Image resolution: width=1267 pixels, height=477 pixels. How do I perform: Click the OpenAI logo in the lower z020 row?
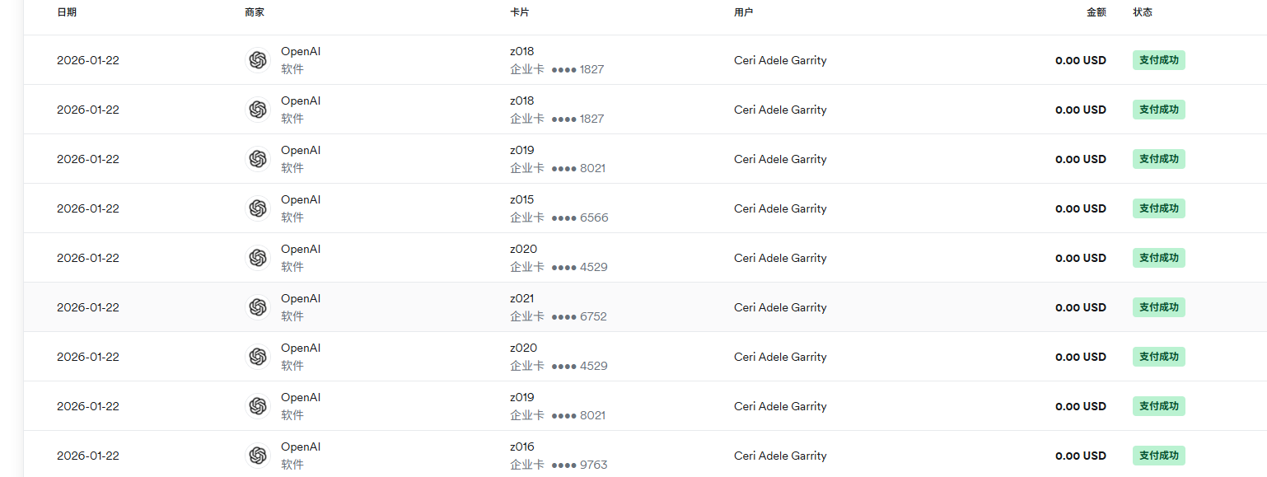[x=258, y=357]
